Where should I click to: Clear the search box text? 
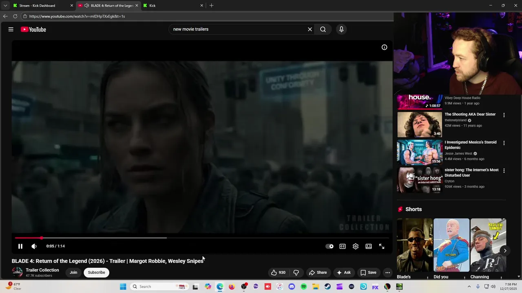pyautogui.click(x=310, y=29)
